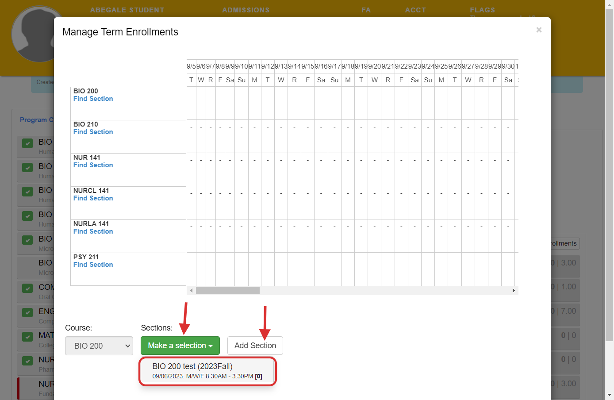This screenshot has height=400, width=614.
Task: Open the Course dropdown showing BIO 200
Action: coord(99,346)
